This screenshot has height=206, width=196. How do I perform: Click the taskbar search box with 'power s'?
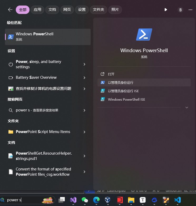24,200
